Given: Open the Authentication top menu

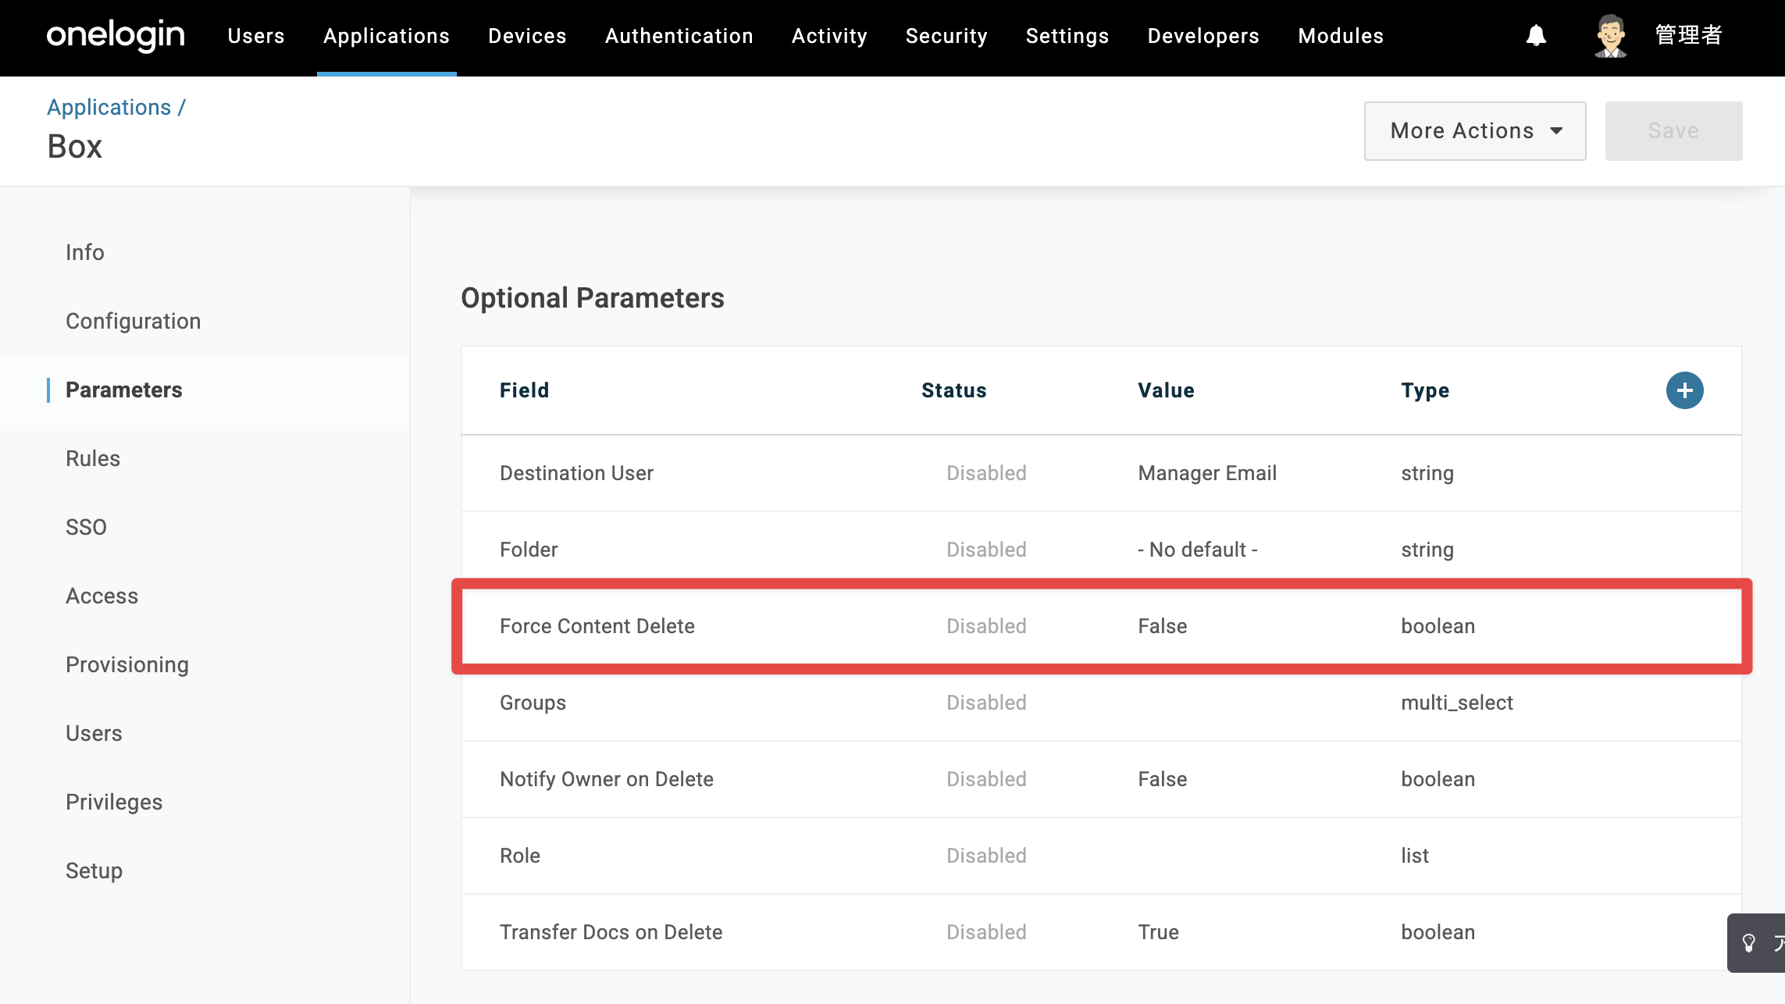Looking at the screenshot, I should click(x=679, y=36).
